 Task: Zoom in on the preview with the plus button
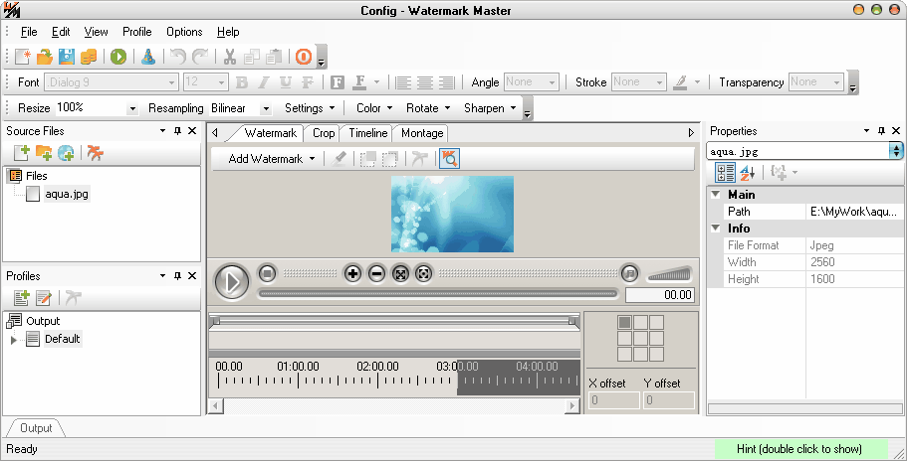pos(352,273)
